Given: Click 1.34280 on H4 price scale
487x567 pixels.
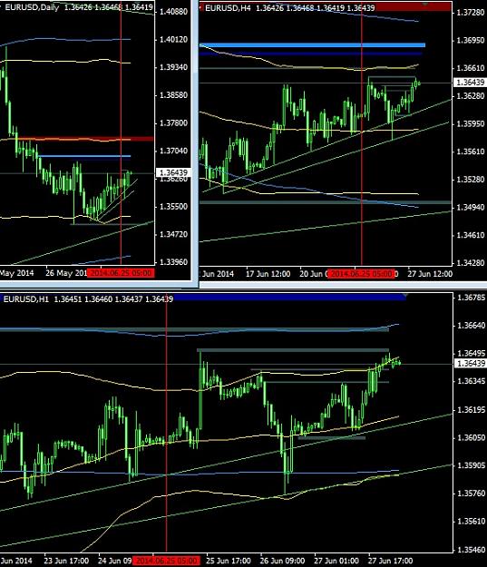Looking at the screenshot, I should [471, 263].
